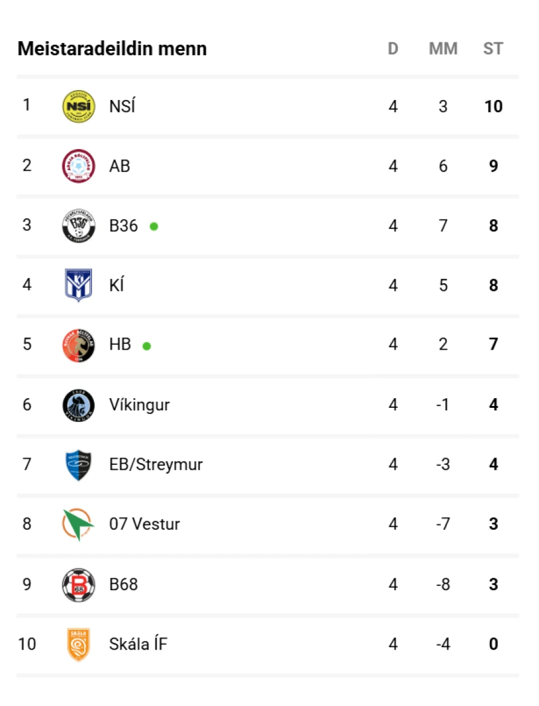Image resolution: width=539 pixels, height=706 pixels.
Task: Select the EB/Streymur team name
Action: click(156, 465)
